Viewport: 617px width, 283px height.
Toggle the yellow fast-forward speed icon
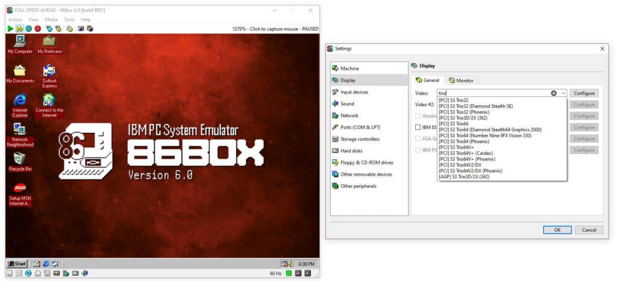19,29
